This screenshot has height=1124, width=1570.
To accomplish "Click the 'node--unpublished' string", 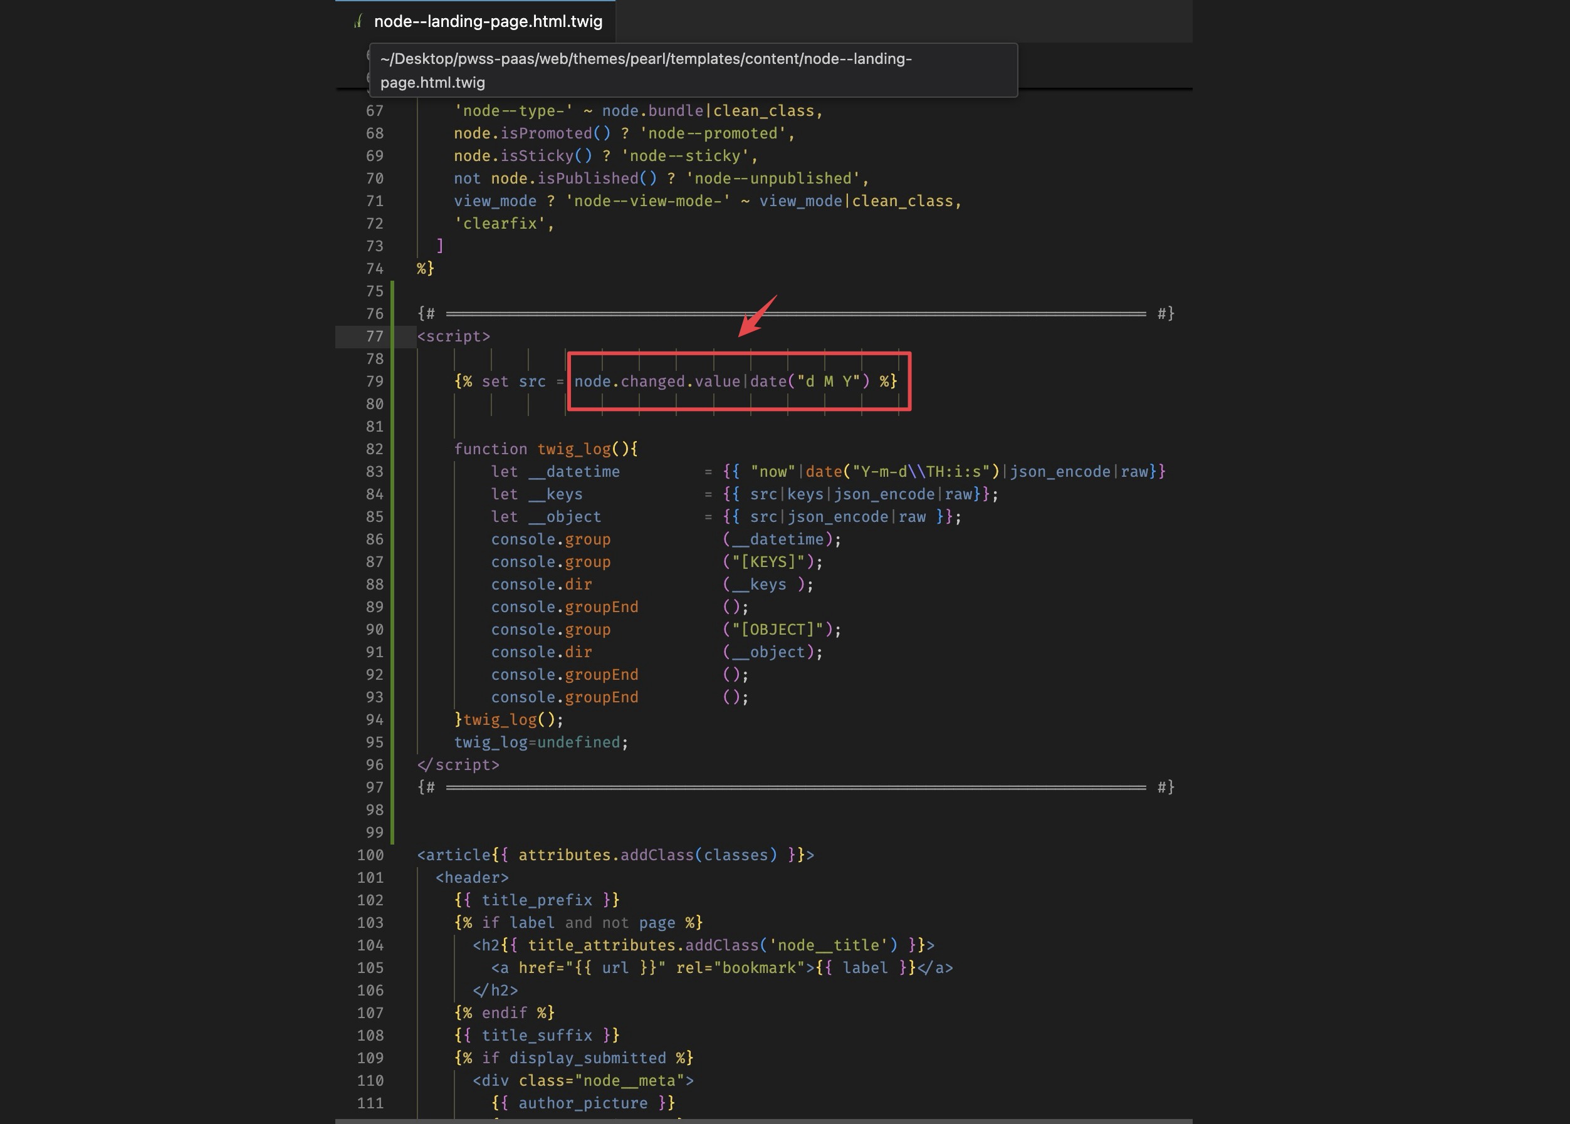I will [773, 179].
